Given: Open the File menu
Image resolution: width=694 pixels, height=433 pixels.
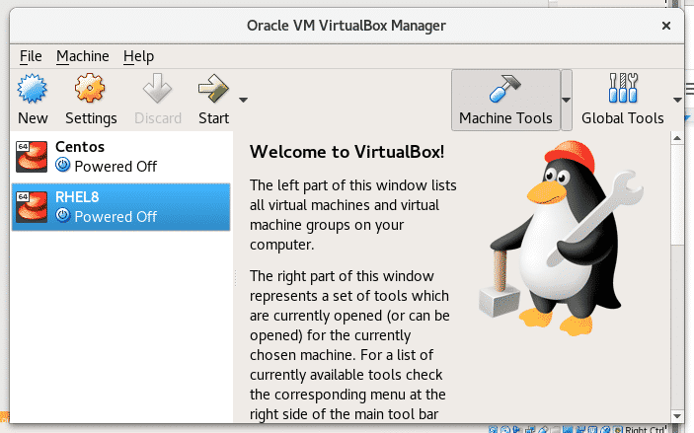Looking at the screenshot, I should coord(31,56).
